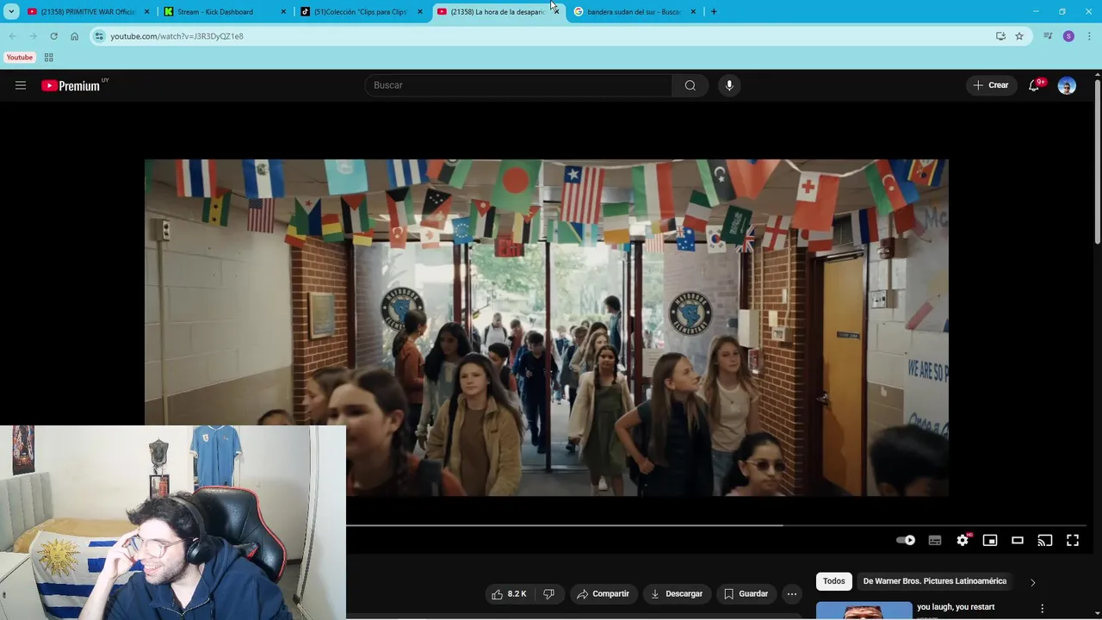Reload the current page

click(x=53, y=36)
